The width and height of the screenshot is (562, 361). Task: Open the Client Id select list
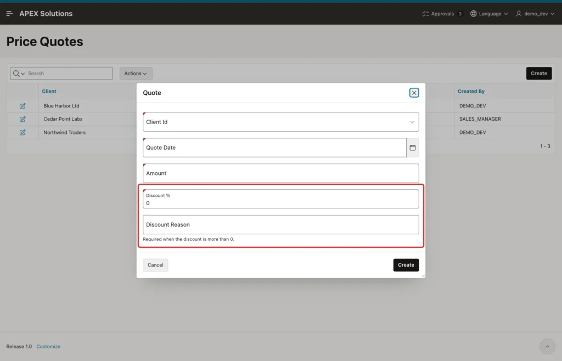click(280, 122)
